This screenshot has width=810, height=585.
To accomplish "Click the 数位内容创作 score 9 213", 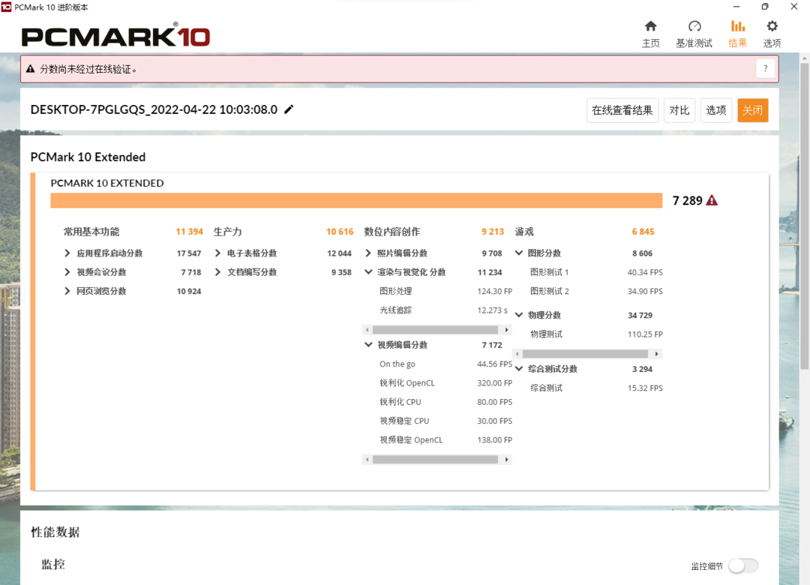I will click(x=492, y=232).
